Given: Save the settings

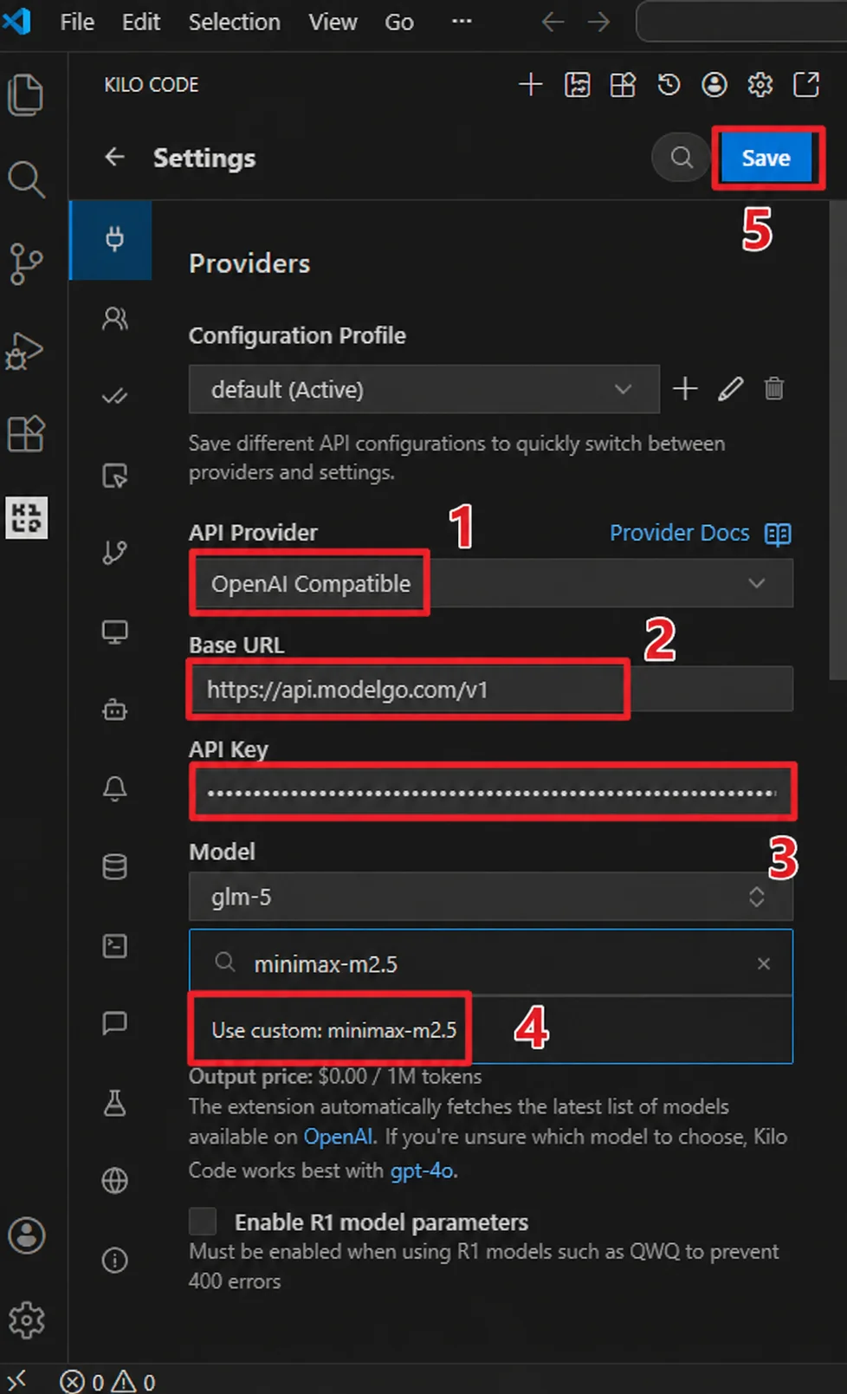Looking at the screenshot, I should tap(766, 158).
